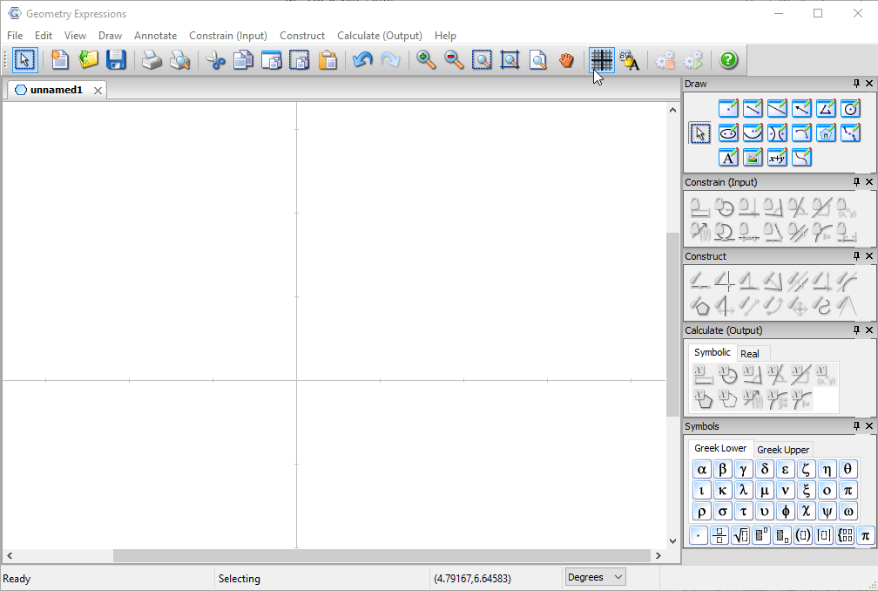Click the vertical scrollbar up arrow

click(x=672, y=111)
